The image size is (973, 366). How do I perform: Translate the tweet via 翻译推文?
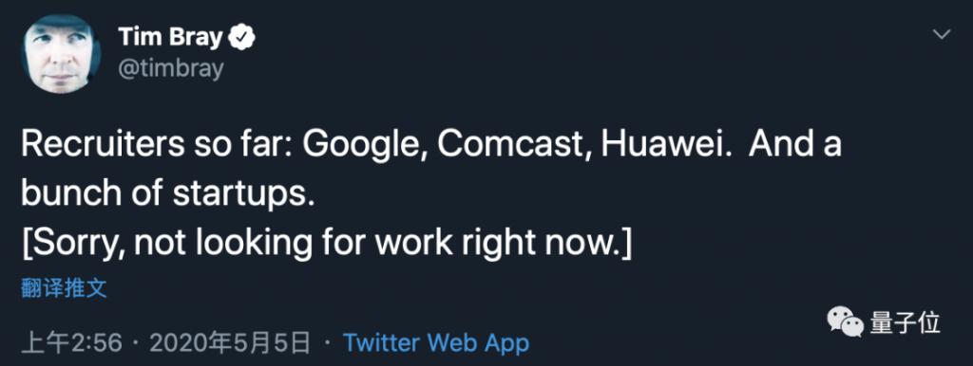tap(64, 288)
